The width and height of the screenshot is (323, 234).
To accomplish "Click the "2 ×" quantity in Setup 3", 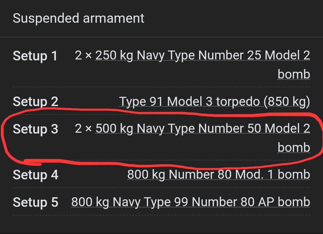I will (83, 129).
